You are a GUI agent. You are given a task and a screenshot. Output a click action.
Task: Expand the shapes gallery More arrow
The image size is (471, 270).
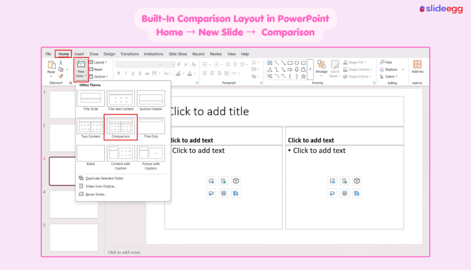click(310, 69)
